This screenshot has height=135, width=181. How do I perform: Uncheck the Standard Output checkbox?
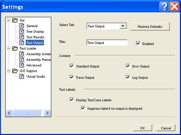(x=72, y=66)
